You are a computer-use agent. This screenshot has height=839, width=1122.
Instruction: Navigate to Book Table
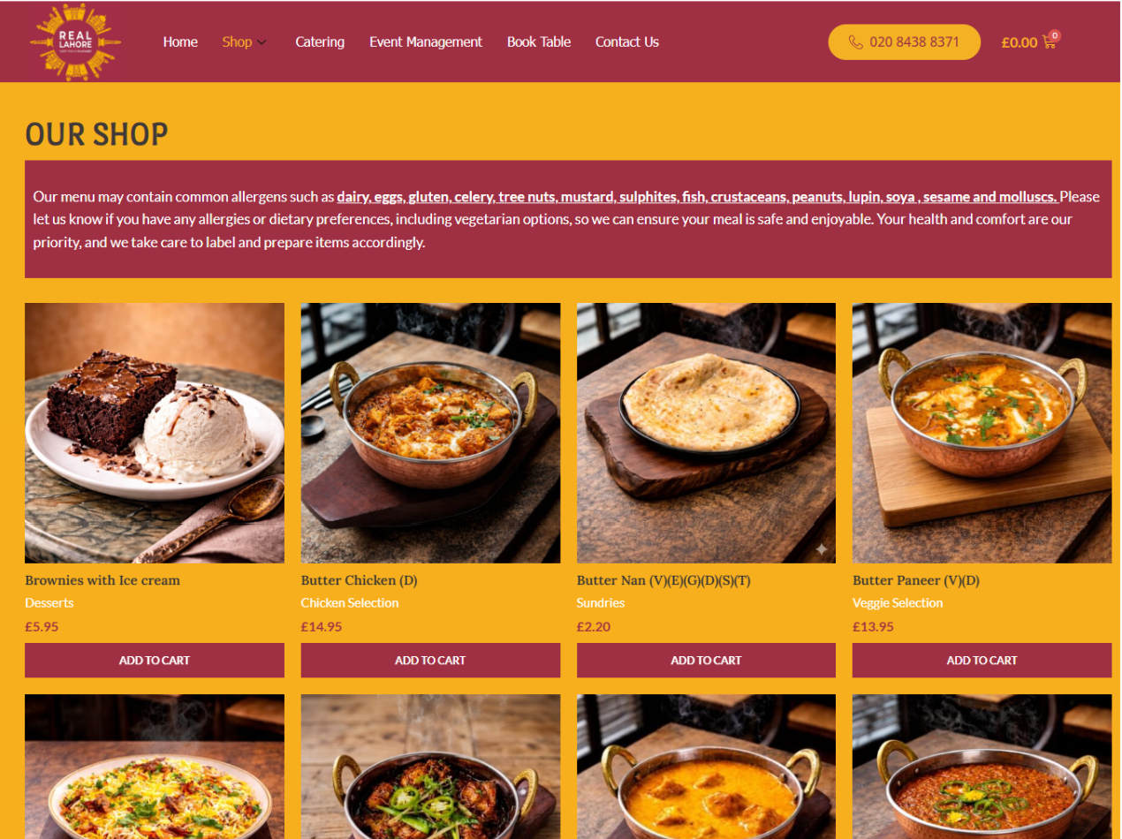[x=539, y=42]
